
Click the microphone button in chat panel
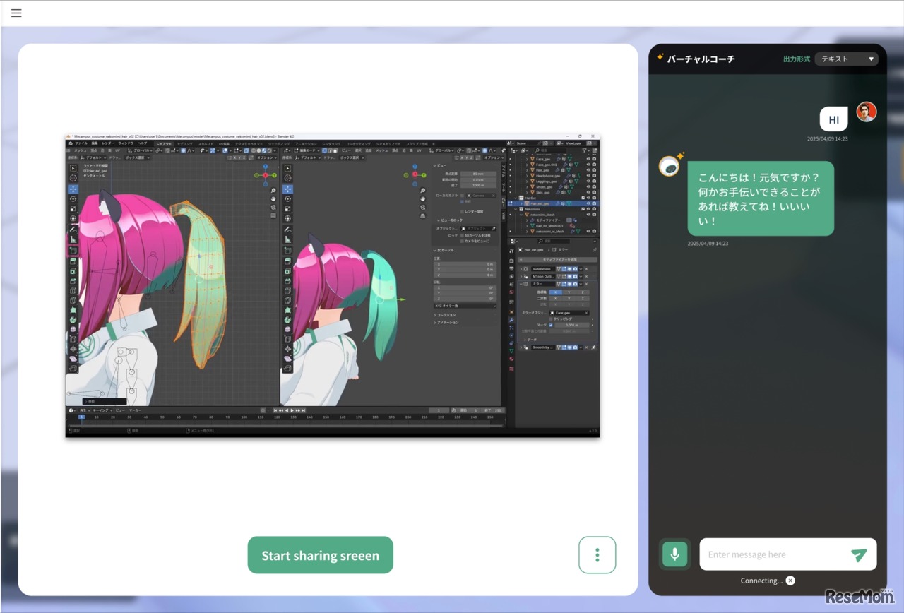click(674, 554)
